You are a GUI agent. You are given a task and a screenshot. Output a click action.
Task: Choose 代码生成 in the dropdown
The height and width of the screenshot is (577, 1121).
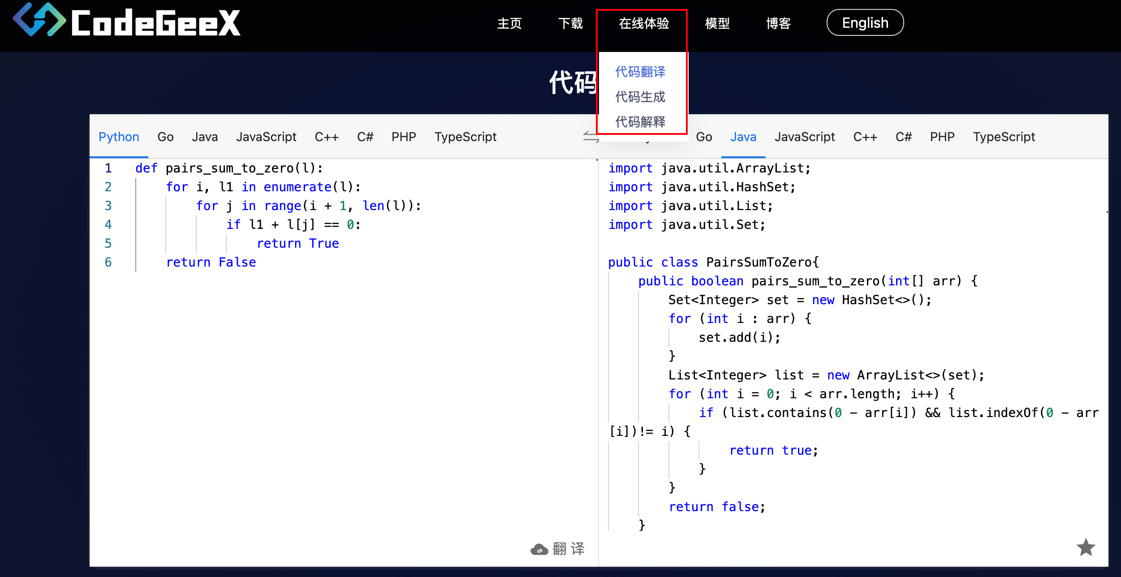click(640, 97)
